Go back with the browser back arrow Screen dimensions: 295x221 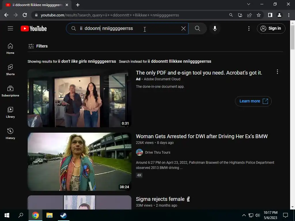click(x=6, y=15)
